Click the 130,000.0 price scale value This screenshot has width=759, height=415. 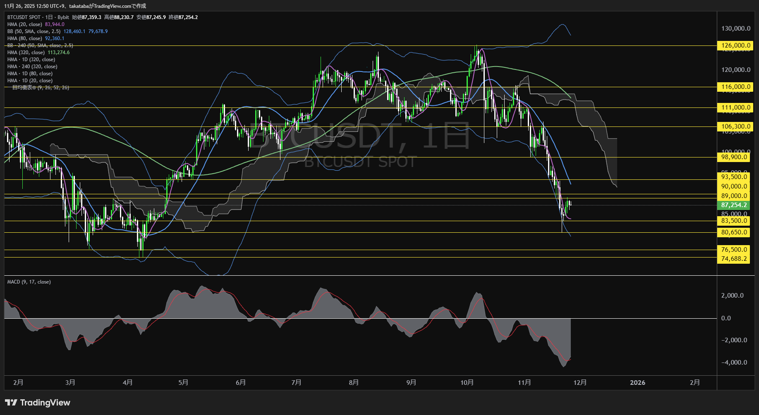pyautogui.click(x=735, y=29)
